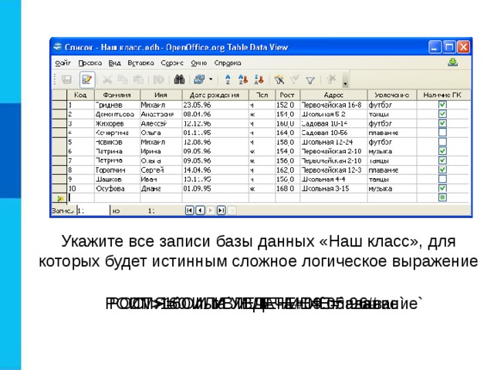Click the Copy toolbar icon

(x=123, y=79)
